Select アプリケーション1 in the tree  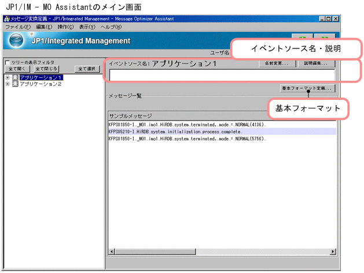pos(41,77)
